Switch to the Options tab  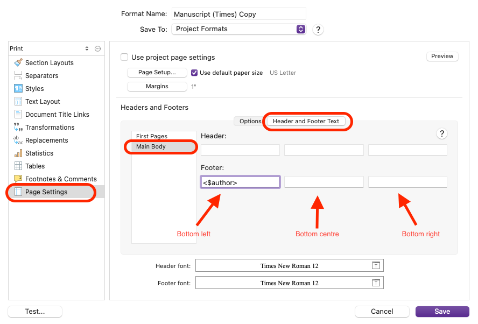tap(250, 121)
